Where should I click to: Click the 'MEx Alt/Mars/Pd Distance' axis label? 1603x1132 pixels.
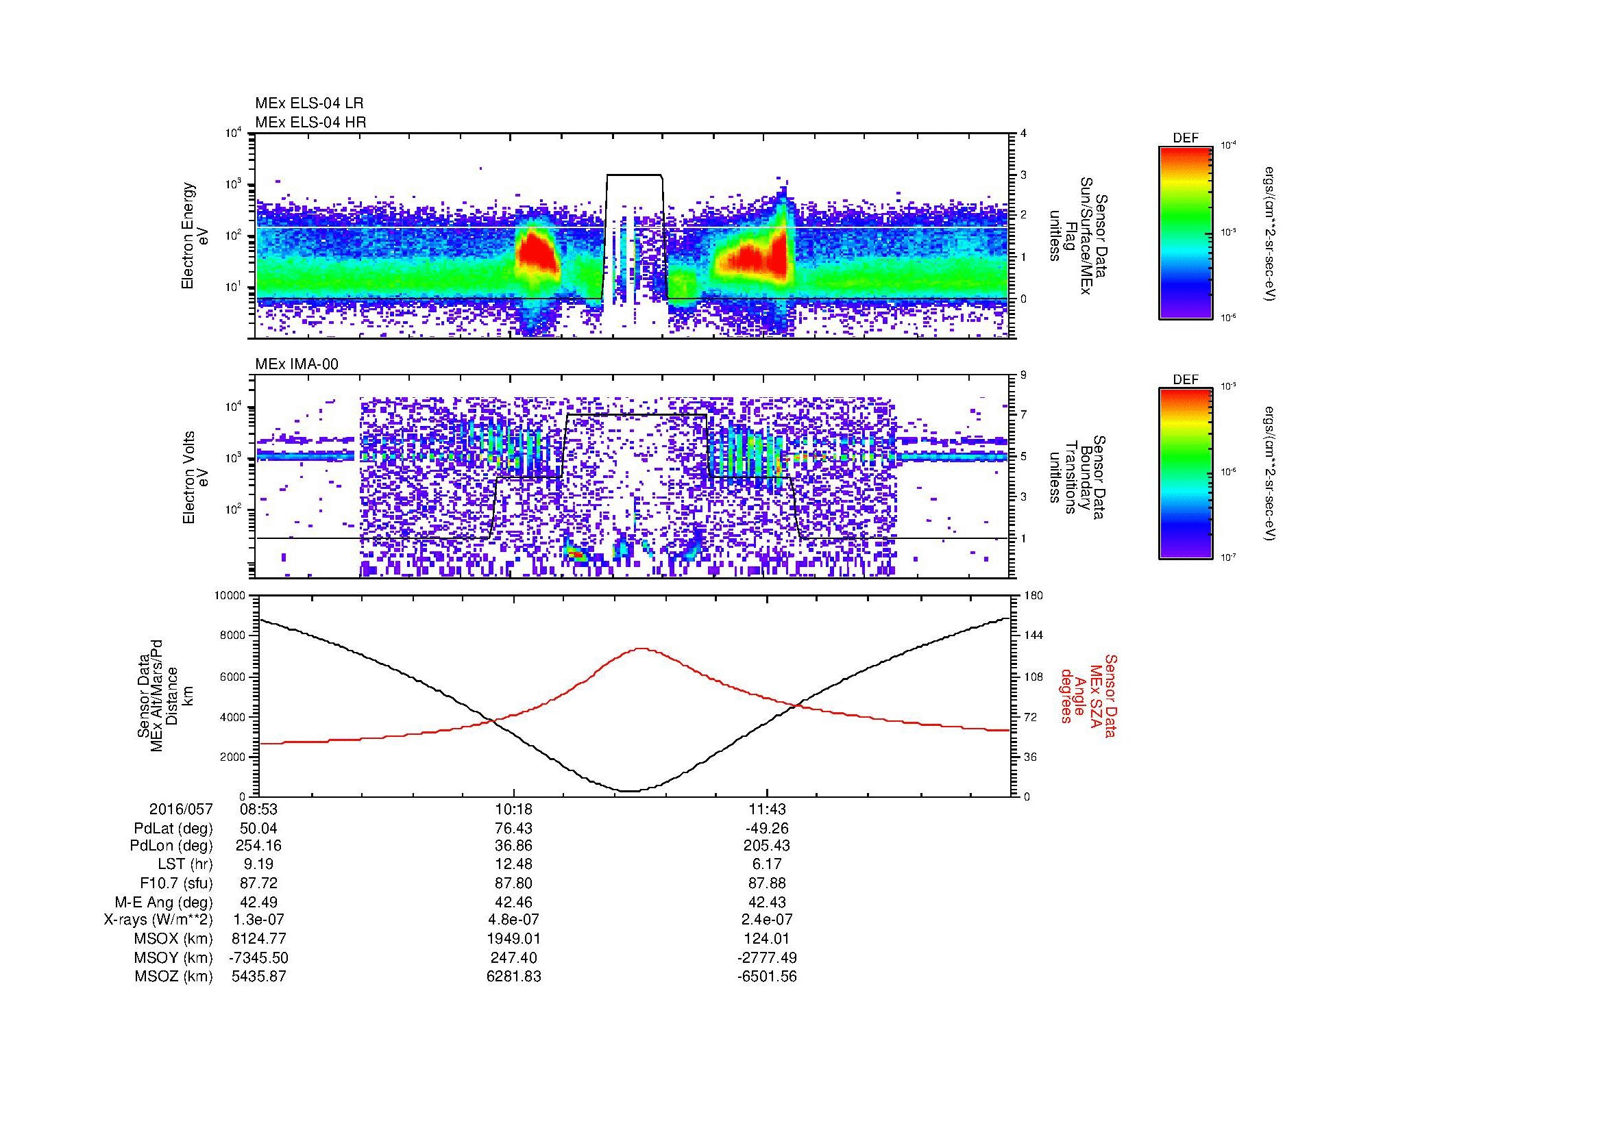coord(164,697)
